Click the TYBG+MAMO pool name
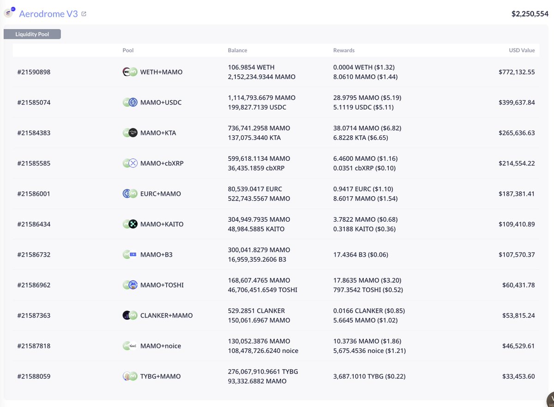Viewport: 554px width, 407px height. [x=161, y=376]
